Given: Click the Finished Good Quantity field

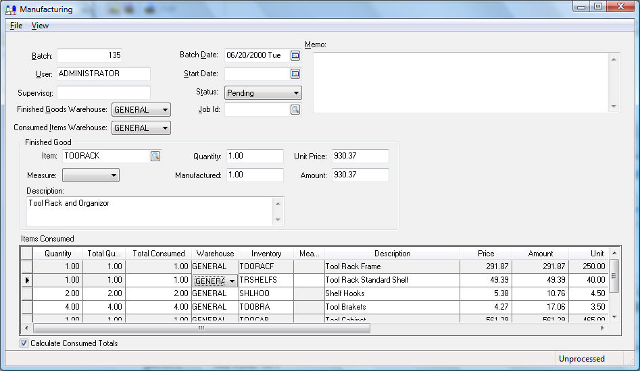Looking at the screenshot, I should click(x=255, y=156).
